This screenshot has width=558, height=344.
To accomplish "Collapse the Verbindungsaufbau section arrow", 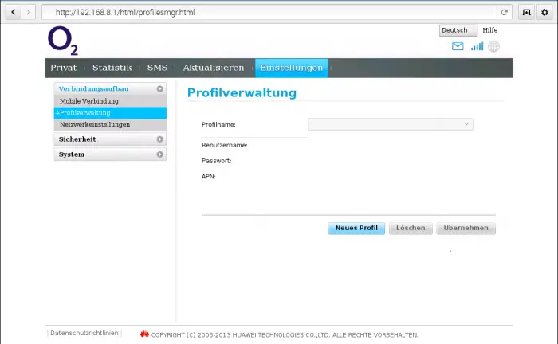I will pyautogui.click(x=159, y=89).
